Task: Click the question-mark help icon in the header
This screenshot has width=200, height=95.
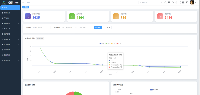Action: pyautogui.click(x=176, y=2)
